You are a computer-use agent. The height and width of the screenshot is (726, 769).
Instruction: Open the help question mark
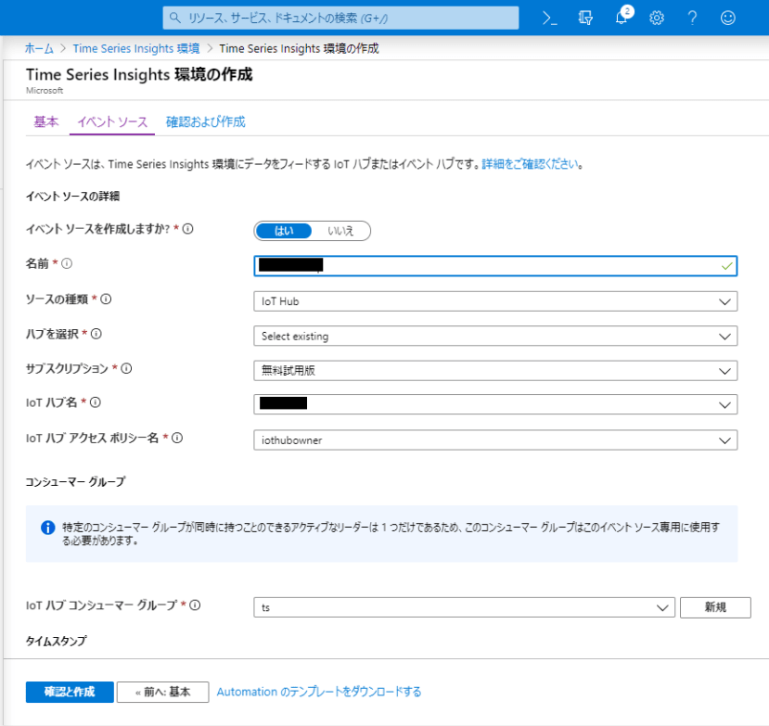click(692, 19)
